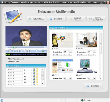
Task: Click the yellow note icon of tema 1
Action: click(37, 70)
